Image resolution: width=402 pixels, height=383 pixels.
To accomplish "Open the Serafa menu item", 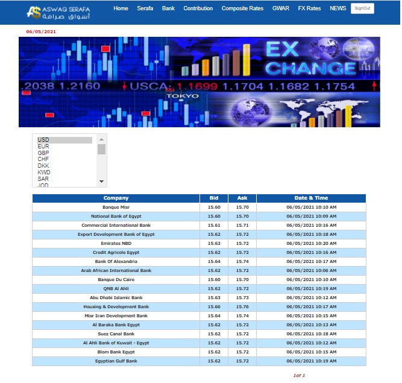I will tap(145, 8).
